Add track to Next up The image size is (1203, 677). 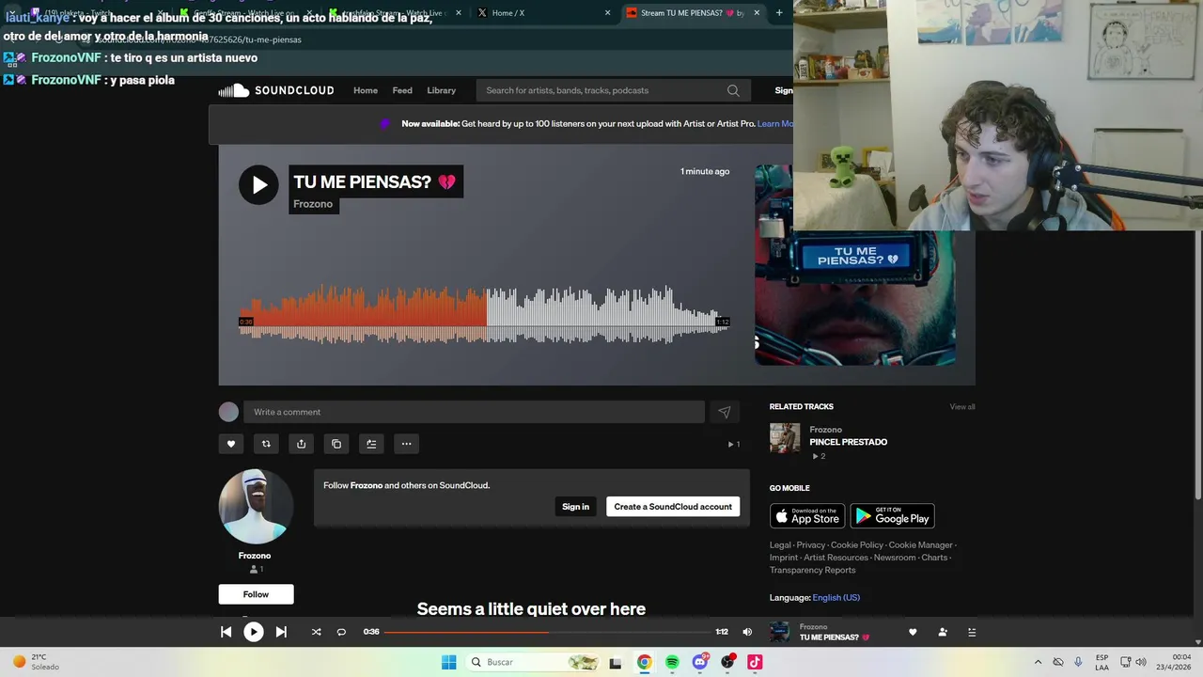click(371, 444)
